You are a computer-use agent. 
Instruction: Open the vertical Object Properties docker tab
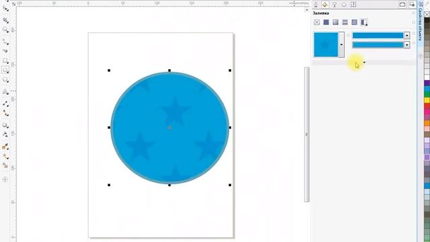tap(420, 24)
